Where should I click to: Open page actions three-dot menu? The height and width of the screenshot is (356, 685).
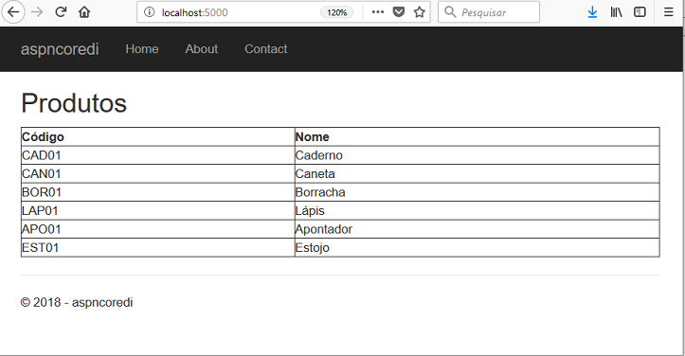point(378,12)
